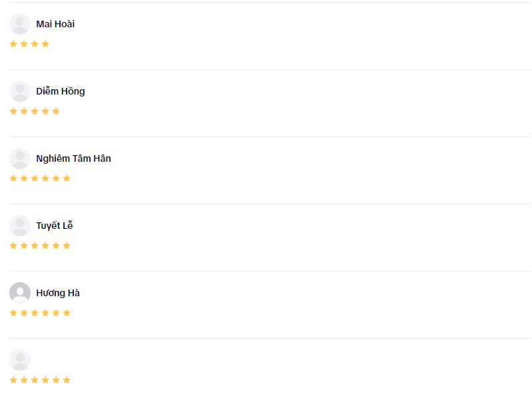Click the fifth star in Diễm Hồng's rating
Screen dimensions: 532x396
click(56, 111)
